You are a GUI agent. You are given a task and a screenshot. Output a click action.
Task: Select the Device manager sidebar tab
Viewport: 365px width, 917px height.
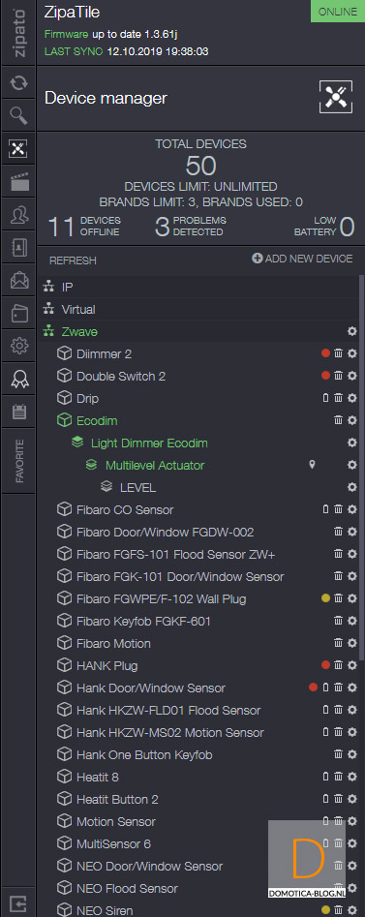[x=19, y=149]
